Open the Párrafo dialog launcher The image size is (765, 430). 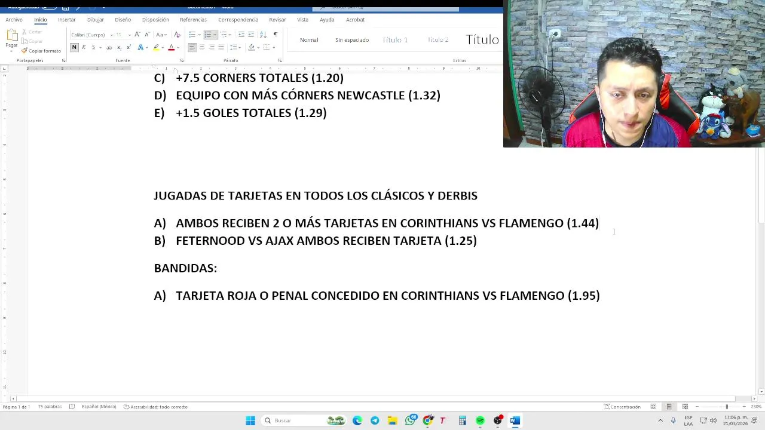tap(280, 60)
